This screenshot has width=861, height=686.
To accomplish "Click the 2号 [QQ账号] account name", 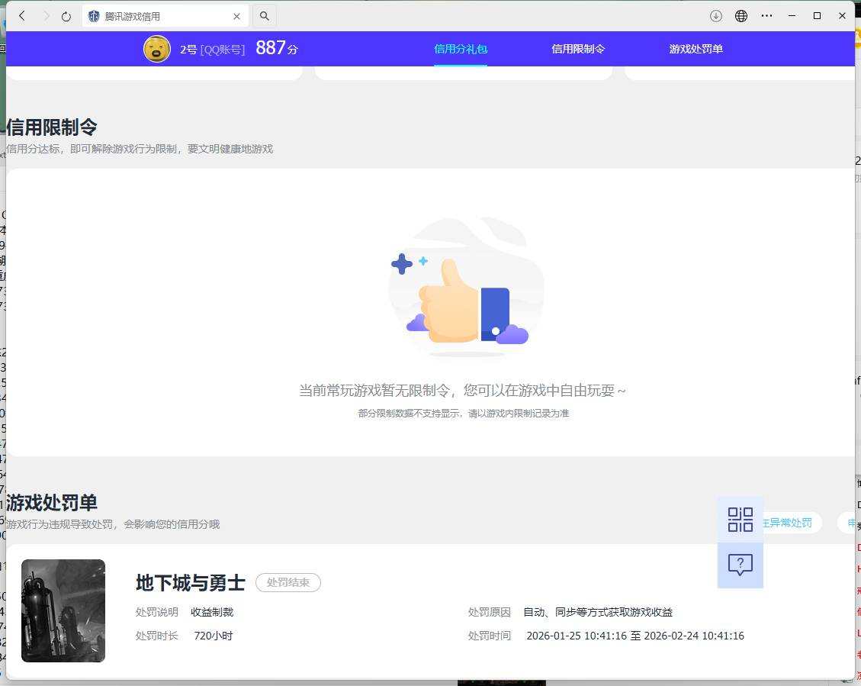I will tap(212, 50).
